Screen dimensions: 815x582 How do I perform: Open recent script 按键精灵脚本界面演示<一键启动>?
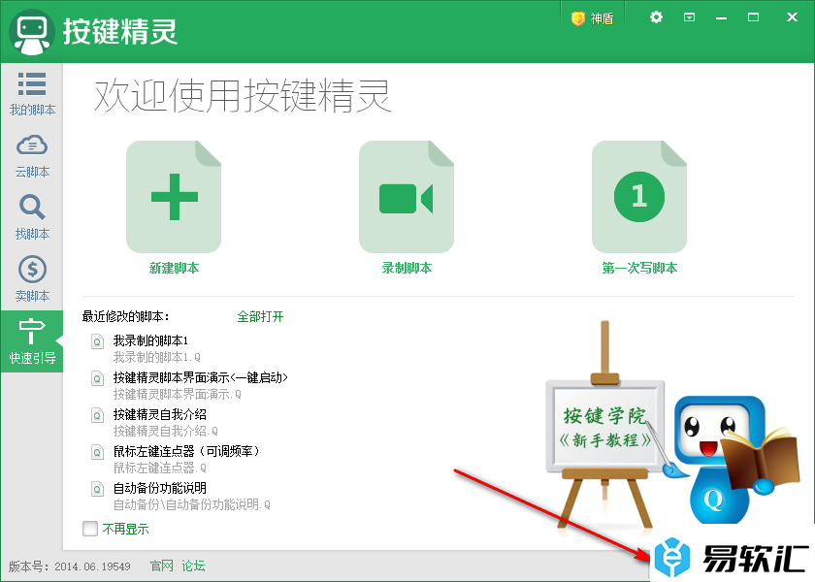(201, 377)
